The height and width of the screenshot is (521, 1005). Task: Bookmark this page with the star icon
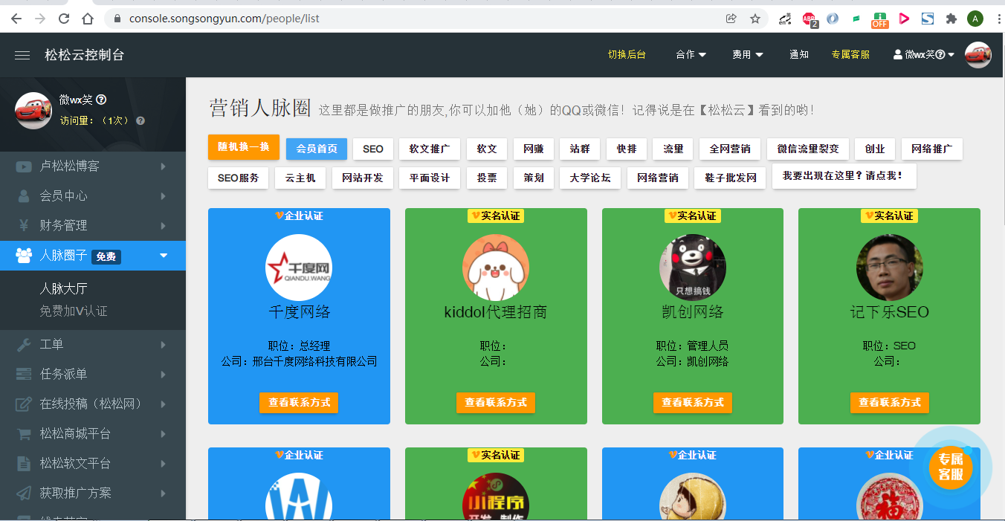tap(755, 19)
